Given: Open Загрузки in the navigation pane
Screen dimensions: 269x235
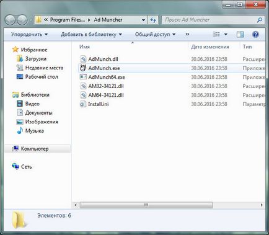Looking at the screenshot, I should (x=36, y=59).
